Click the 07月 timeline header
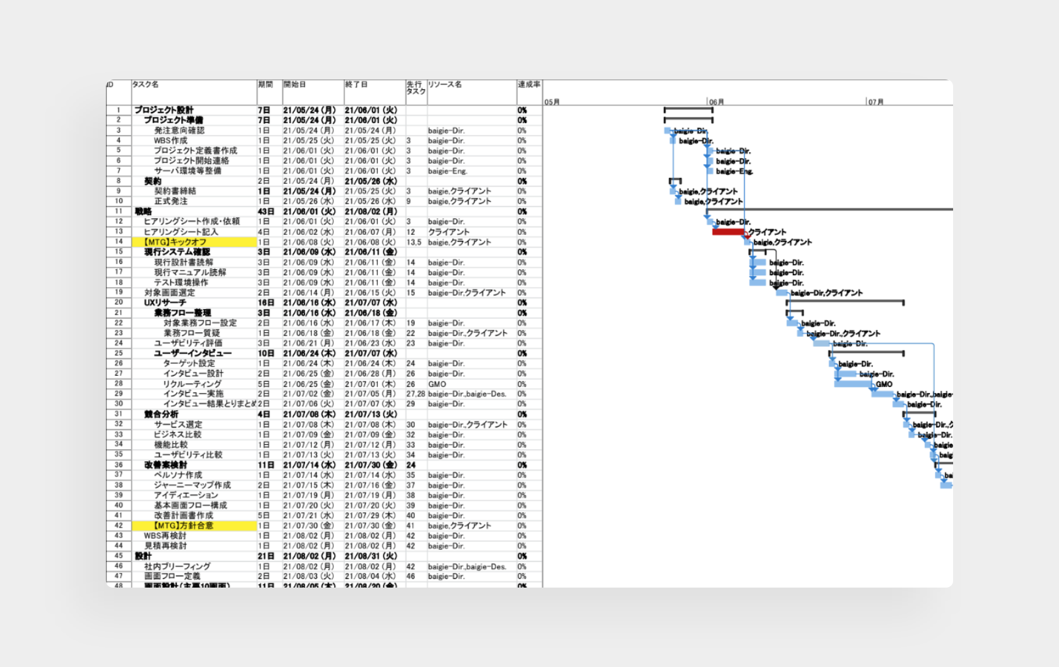 pyautogui.click(x=876, y=101)
